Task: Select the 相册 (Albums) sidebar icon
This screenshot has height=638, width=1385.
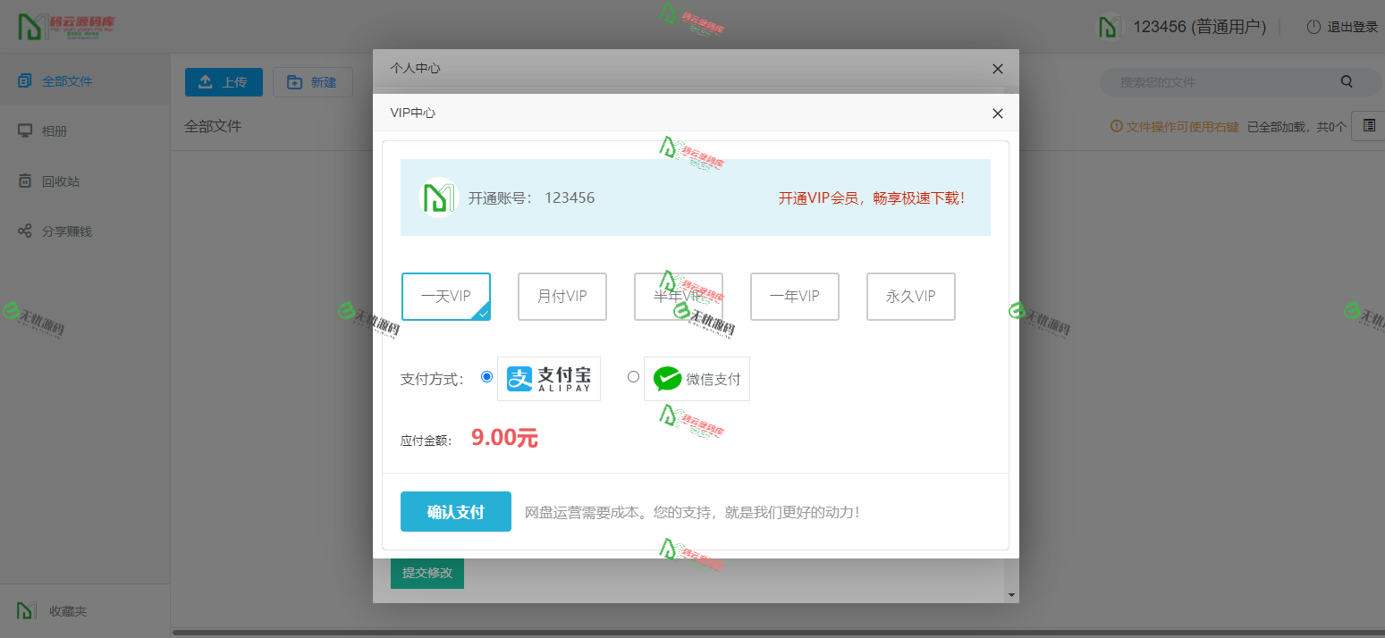Action: [26, 130]
